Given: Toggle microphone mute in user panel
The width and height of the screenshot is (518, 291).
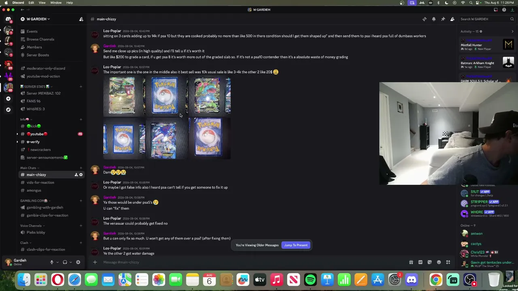Looking at the screenshot, I should (51, 262).
